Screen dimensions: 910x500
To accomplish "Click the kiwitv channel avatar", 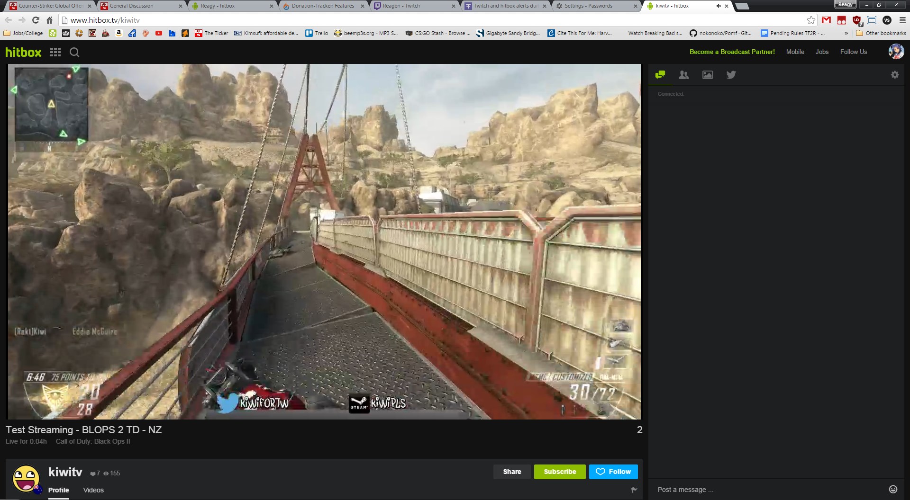I will pyautogui.click(x=26, y=479).
